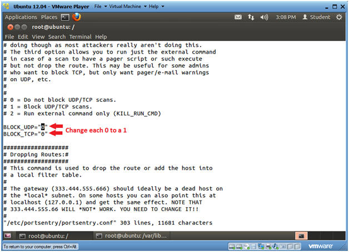Place cursor on BLOCK_UDP value 0
349x252 pixels.
coord(43,127)
